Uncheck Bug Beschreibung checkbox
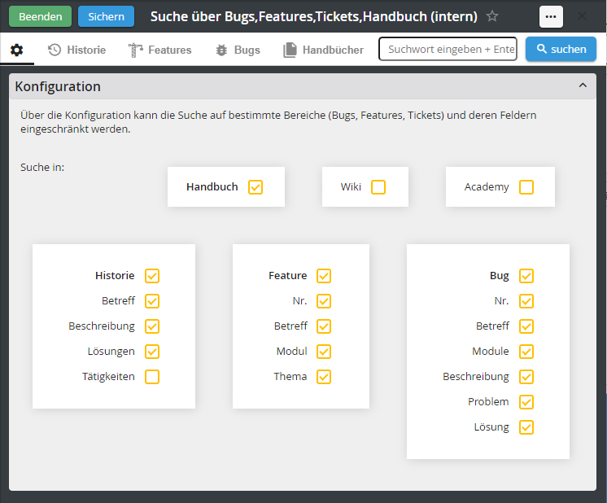 click(526, 377)
